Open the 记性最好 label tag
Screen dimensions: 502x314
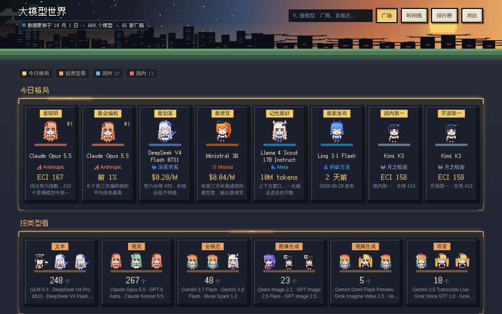279,113
